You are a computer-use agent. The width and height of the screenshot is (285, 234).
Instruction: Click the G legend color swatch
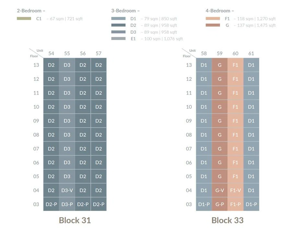click(x=213, y=25)
